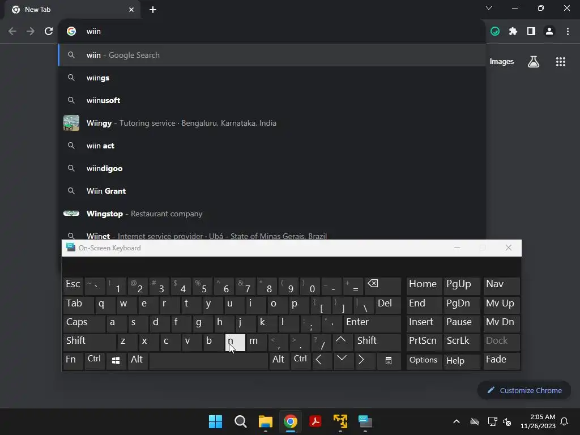Select 'wiin - Google Search' suggestion
The height and width of the screenshot is (435, 580).
pyautogui.click(x=272, y=55)
